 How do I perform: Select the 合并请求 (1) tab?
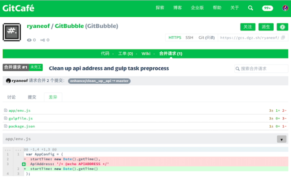tap(171, 54)
